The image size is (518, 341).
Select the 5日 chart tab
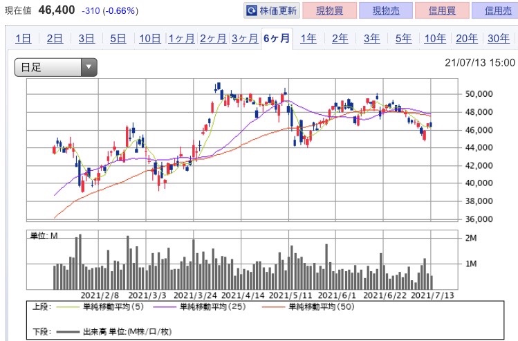point(118,39)
